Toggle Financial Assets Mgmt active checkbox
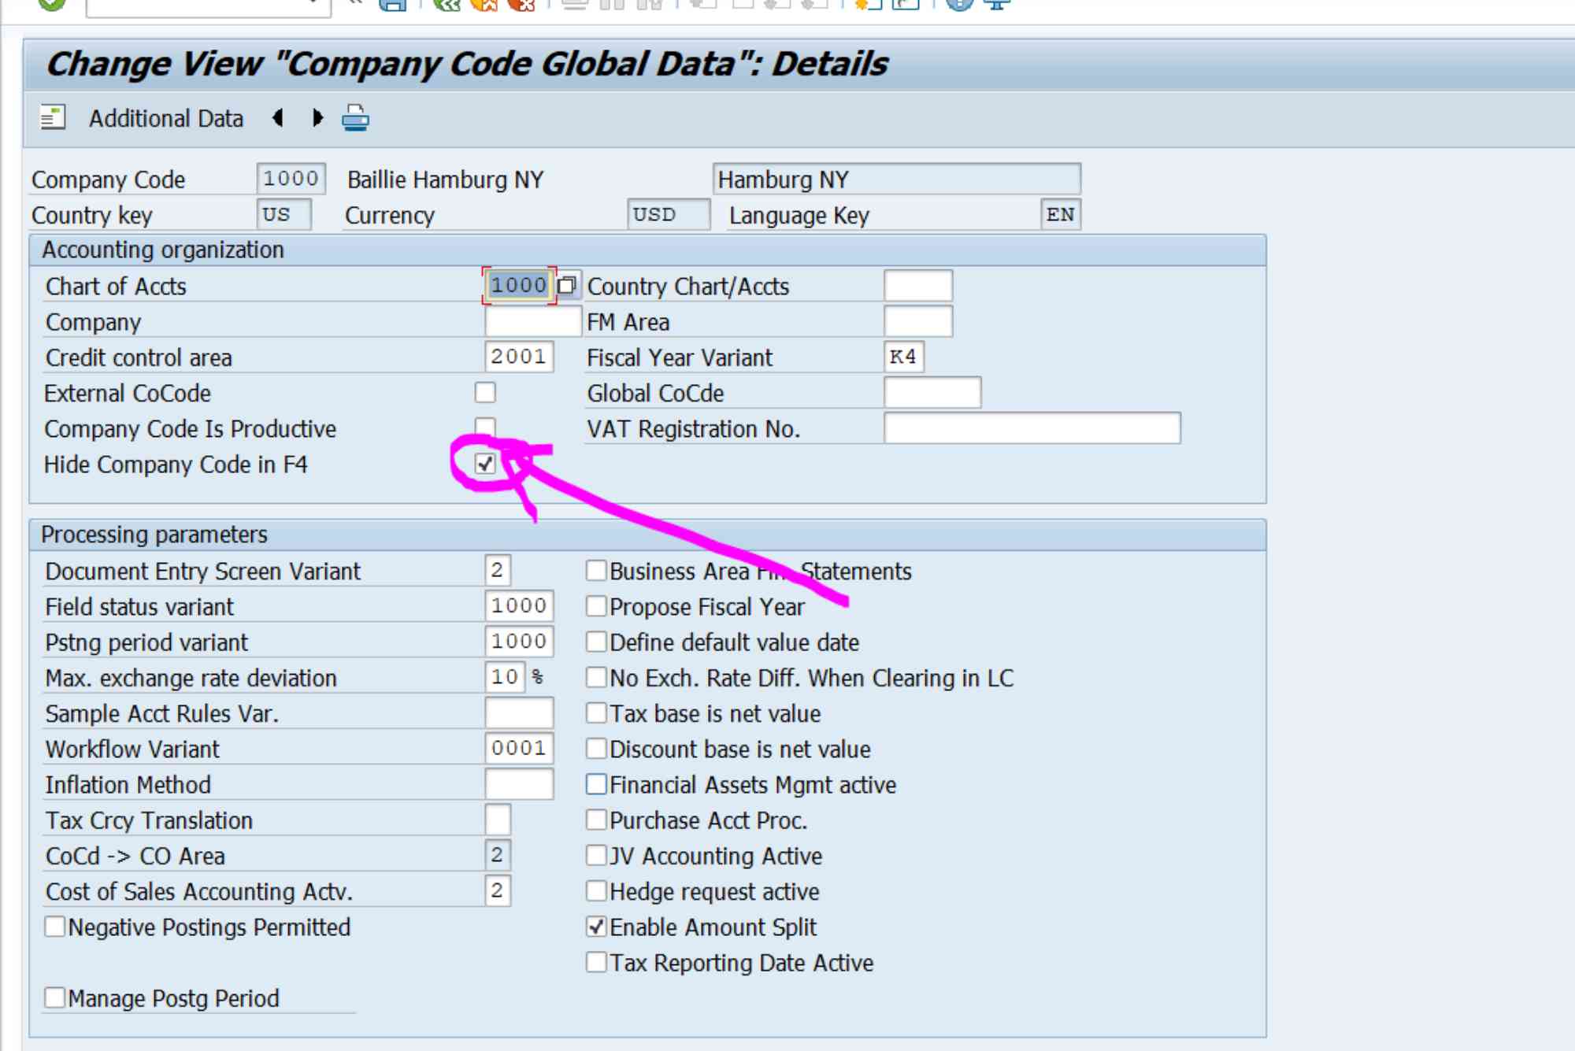 (x=596, y=784)
